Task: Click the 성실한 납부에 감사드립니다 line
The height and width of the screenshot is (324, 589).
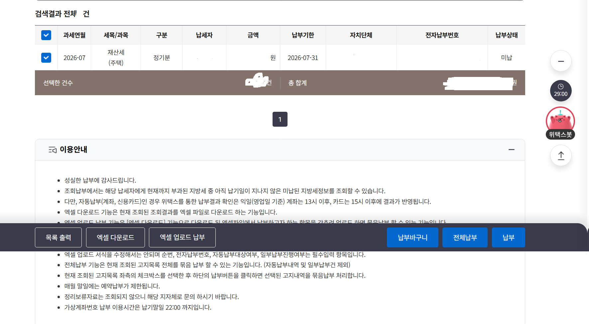Action: tap(100, 180)
